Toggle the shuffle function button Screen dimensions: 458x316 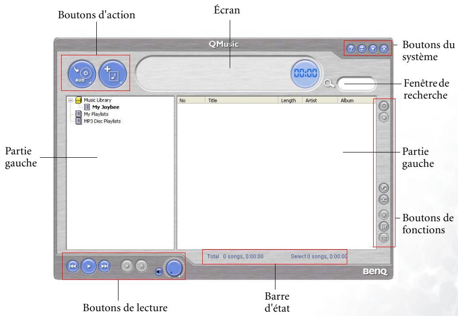384,200
